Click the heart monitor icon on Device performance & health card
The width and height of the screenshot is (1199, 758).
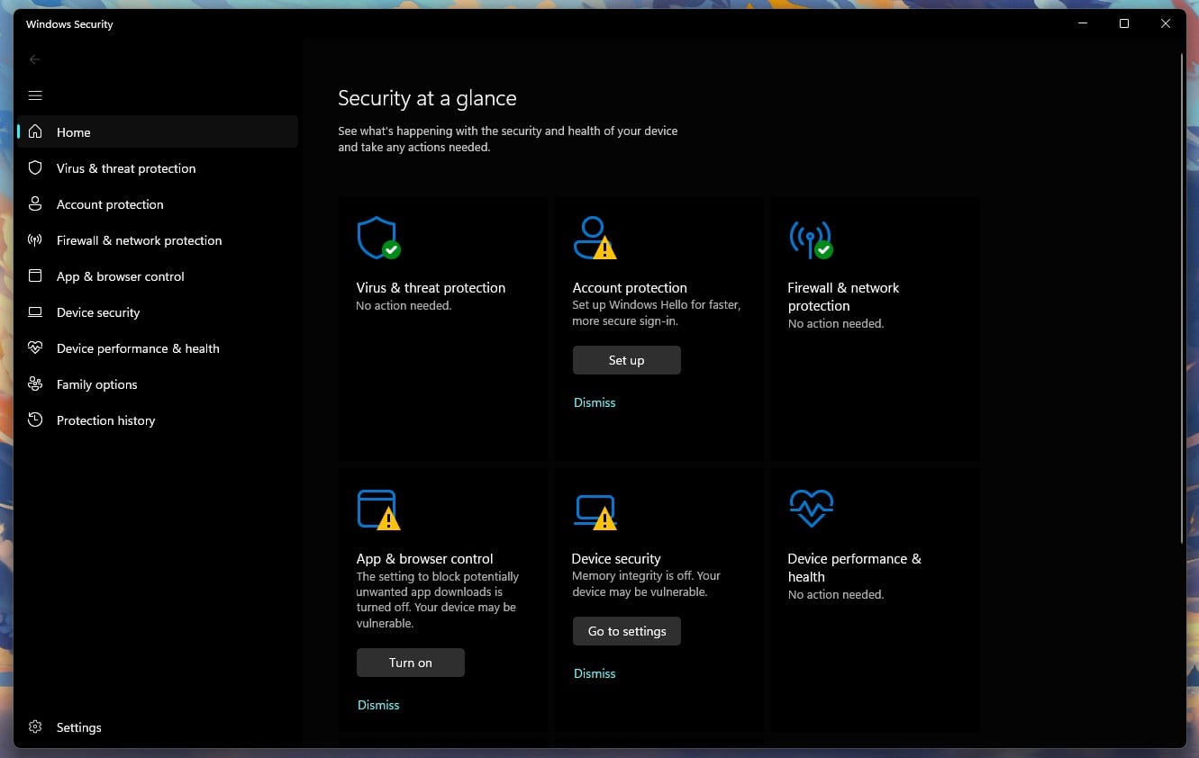tap(811, 509)
